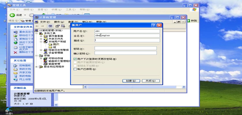Viewport: 242px width, 115px height.
Task: Click the 本地用户和组 icon
Action: (x=46, y=42)
